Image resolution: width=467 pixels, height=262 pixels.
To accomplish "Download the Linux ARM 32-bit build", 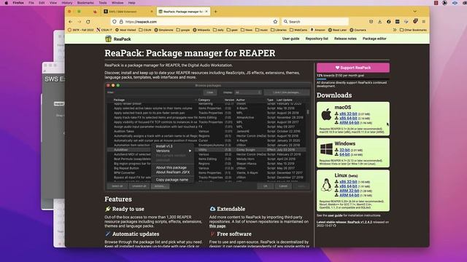I will (x=349, y=191).
